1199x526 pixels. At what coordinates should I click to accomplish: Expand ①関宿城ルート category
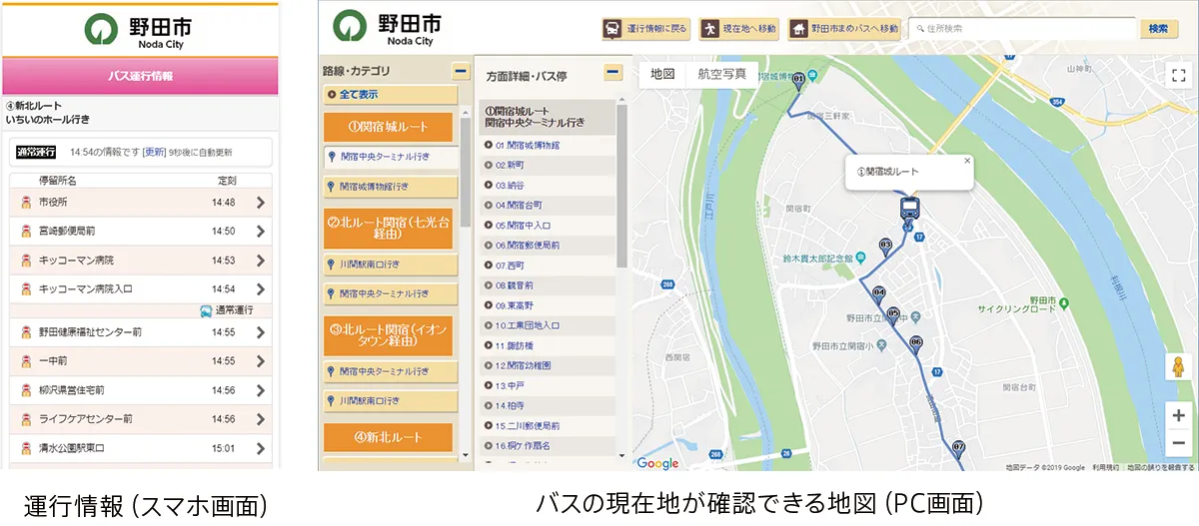(389, 127)
